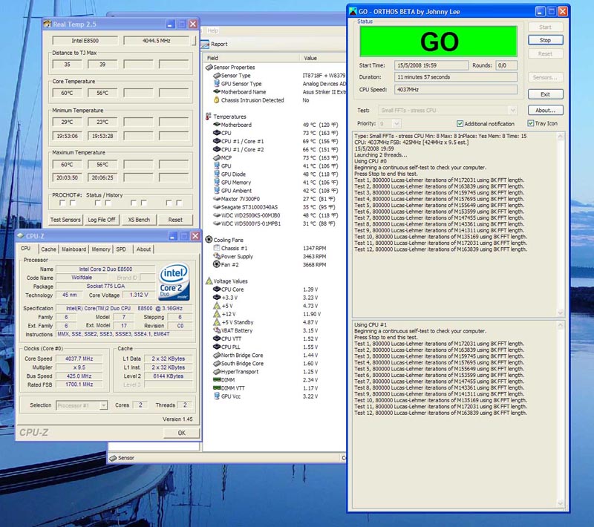Click the Chassis Intrusion Detected lock icon
This screenshot has width=594, height=527.
(217, 100)
